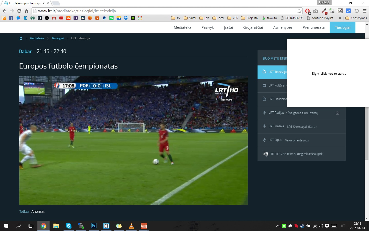
Task: Mute the tab via speaker icon
Action: click(x=44, y=3)
